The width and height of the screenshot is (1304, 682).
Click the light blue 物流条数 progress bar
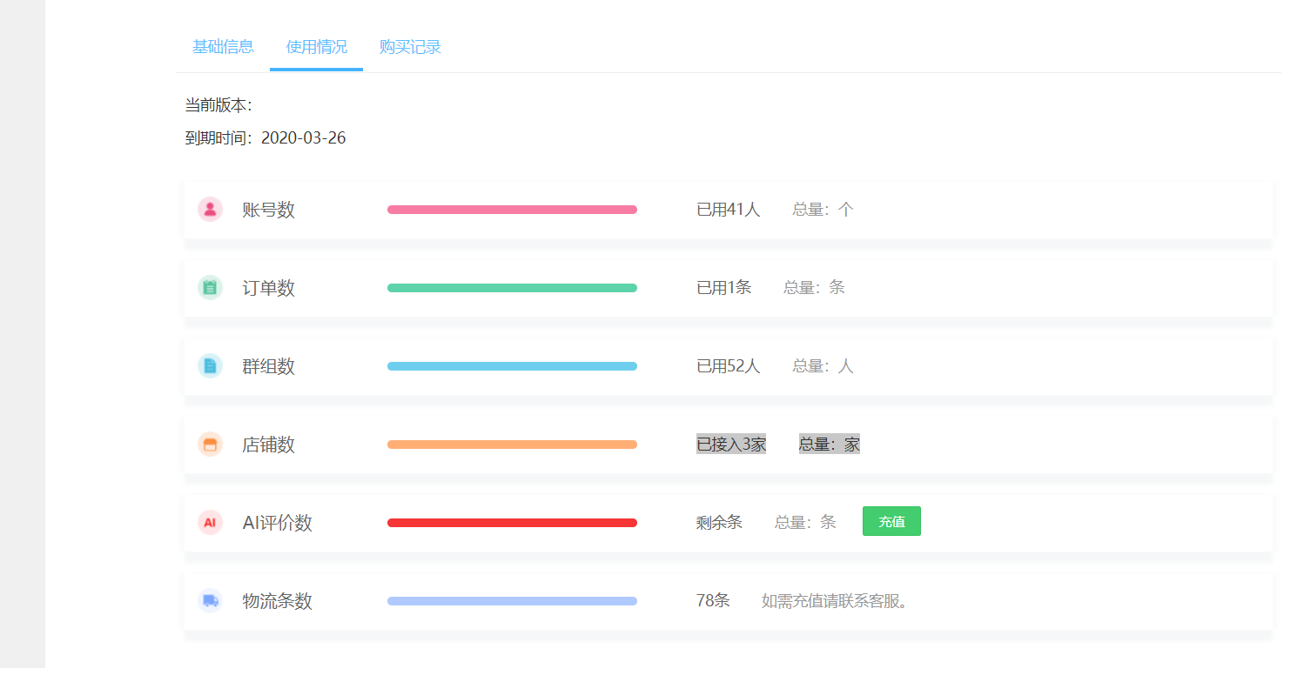(512, 601)
